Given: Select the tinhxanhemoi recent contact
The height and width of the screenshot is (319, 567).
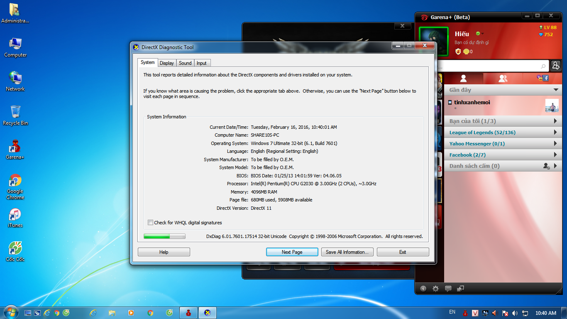Looking at the screenshot, I should [472, 103].
